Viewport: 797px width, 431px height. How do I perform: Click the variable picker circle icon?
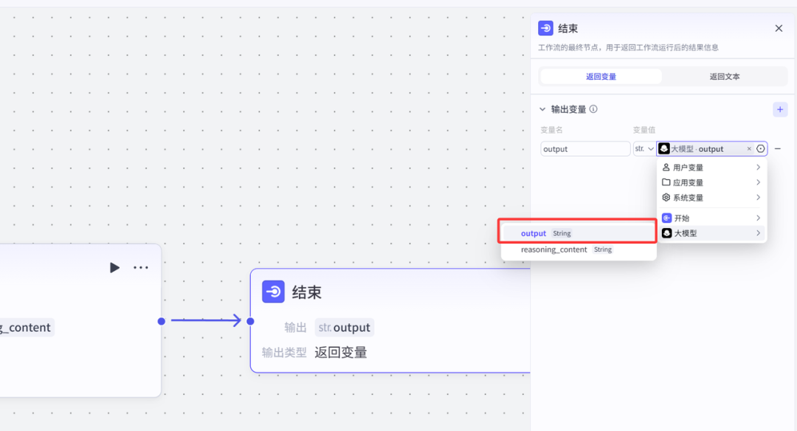(760, 149)
